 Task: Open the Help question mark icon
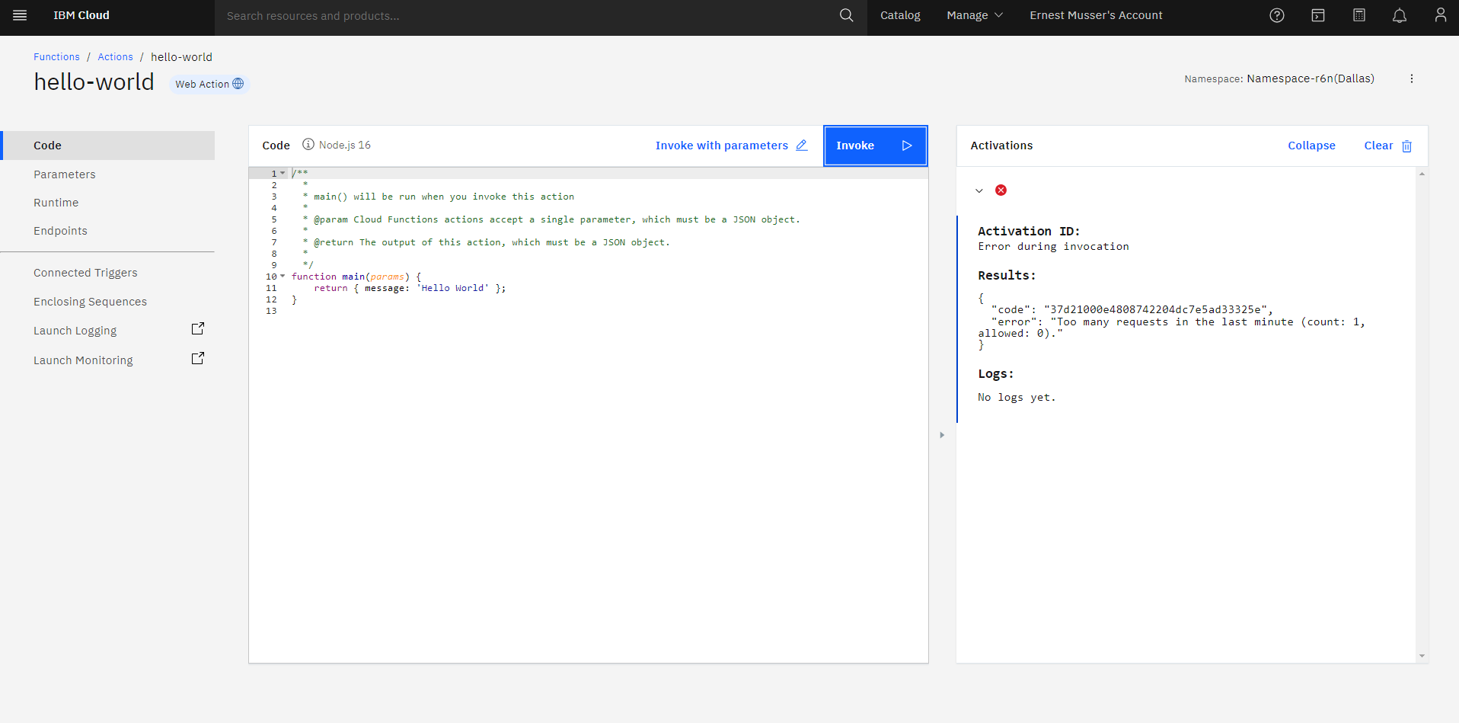point(1277,15)
